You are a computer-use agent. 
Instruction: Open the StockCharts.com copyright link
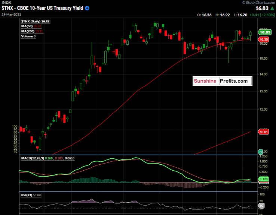258,3
